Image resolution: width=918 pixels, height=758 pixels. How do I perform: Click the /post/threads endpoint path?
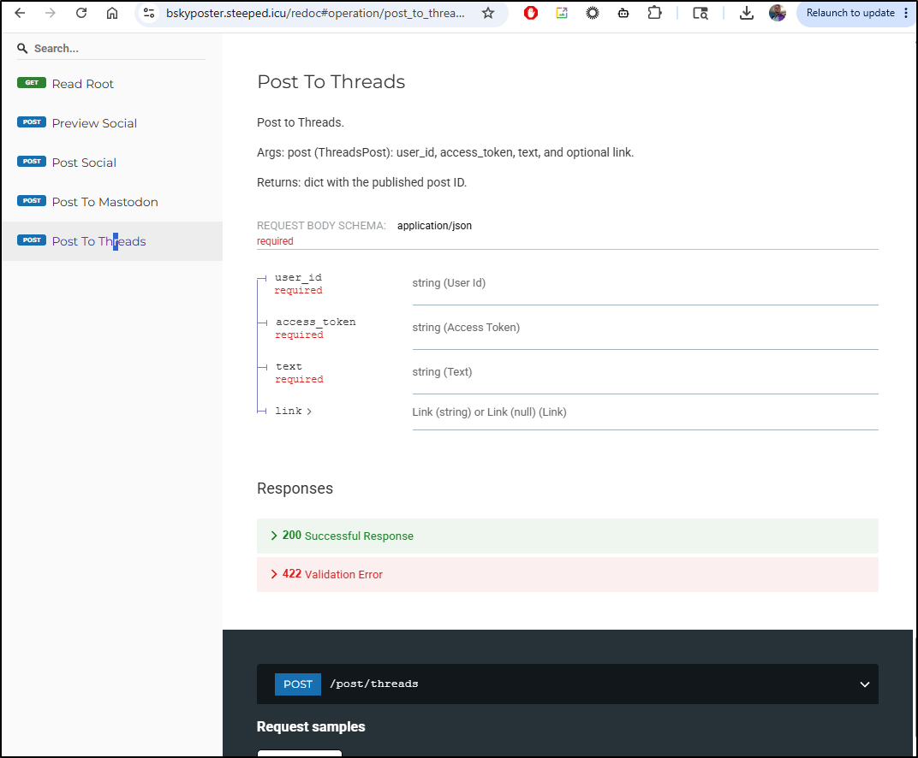click(x=374, y=684)
